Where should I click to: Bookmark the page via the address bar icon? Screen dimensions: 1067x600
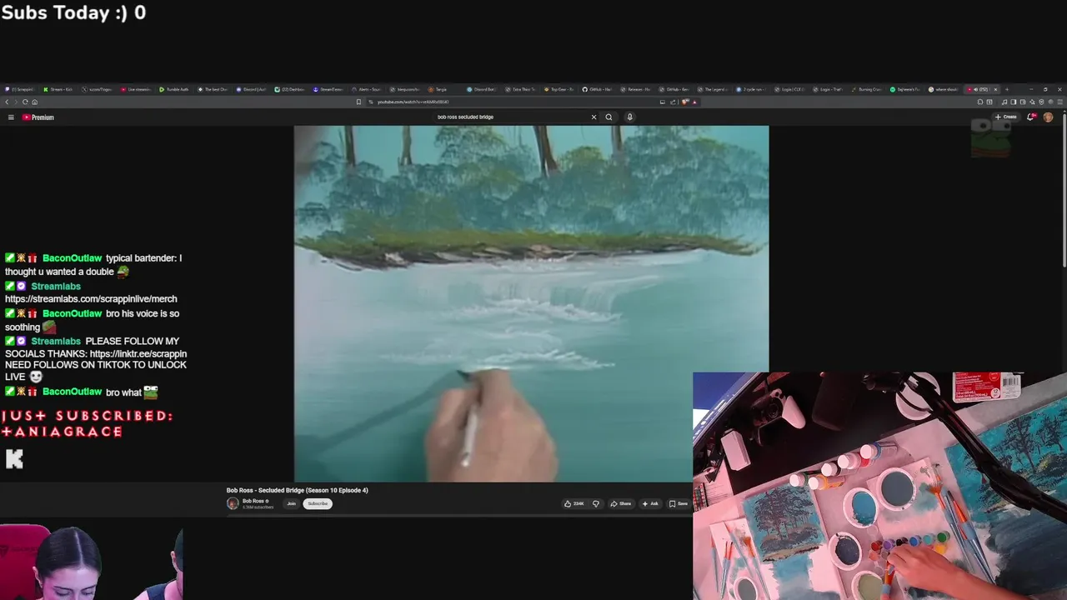tap(358, 102)
